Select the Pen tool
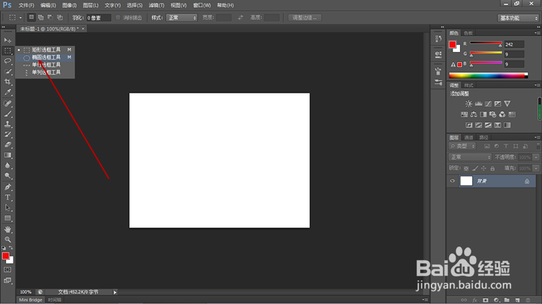 point(7,187)
